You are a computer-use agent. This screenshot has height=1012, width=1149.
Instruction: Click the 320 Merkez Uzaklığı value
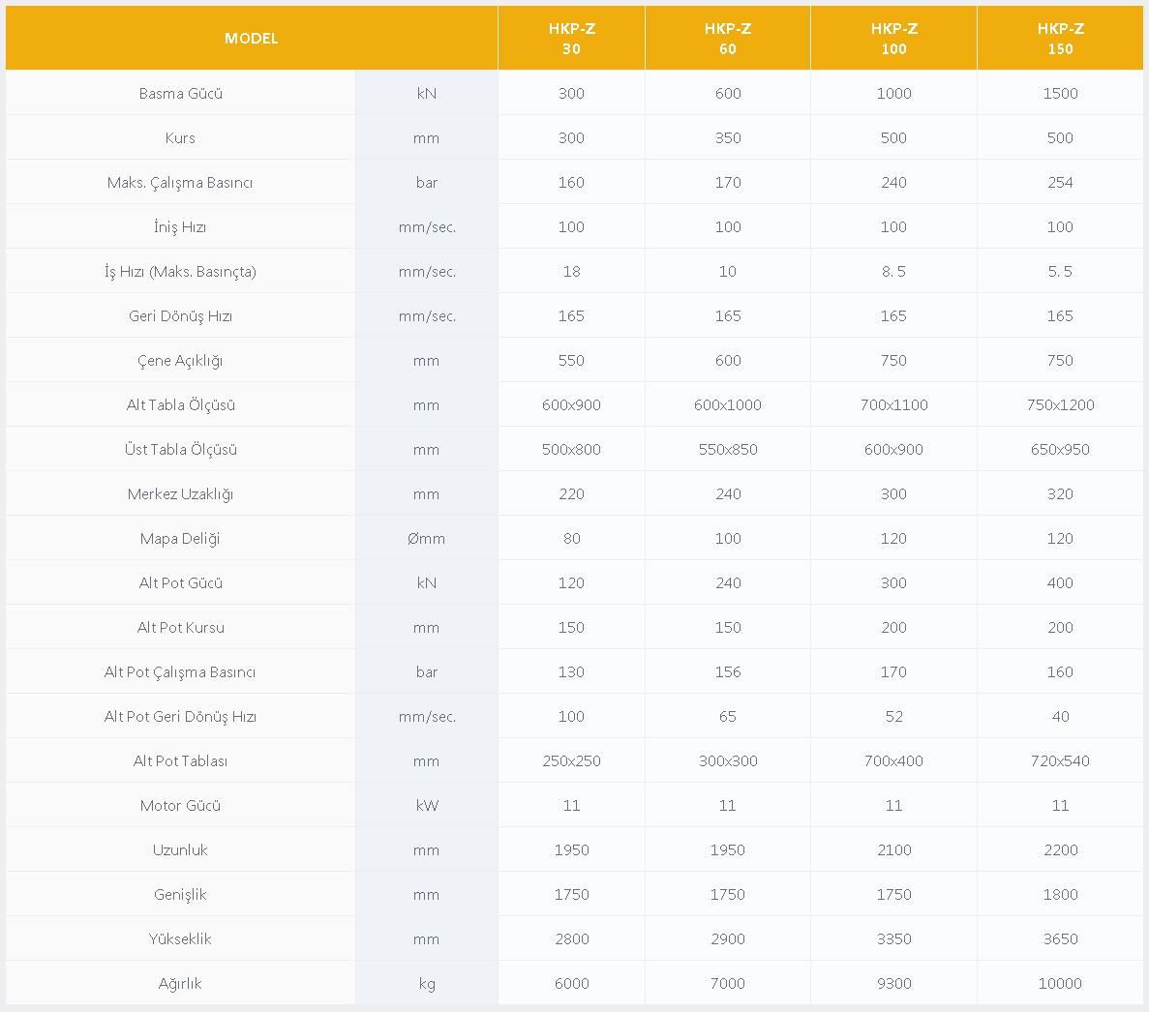point(1060,493)
